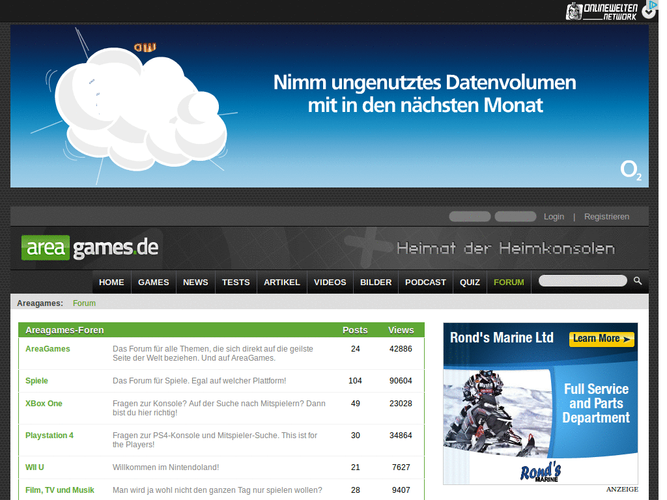Click the views value 9407
The width and height of the screenshot is (667, 500).
401,490
